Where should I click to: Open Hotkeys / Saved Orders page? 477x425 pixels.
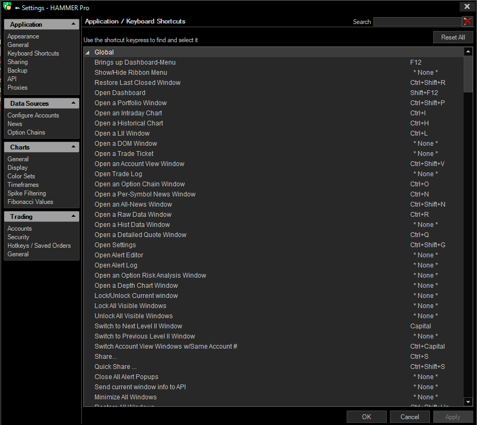click(x=39, y=245)
